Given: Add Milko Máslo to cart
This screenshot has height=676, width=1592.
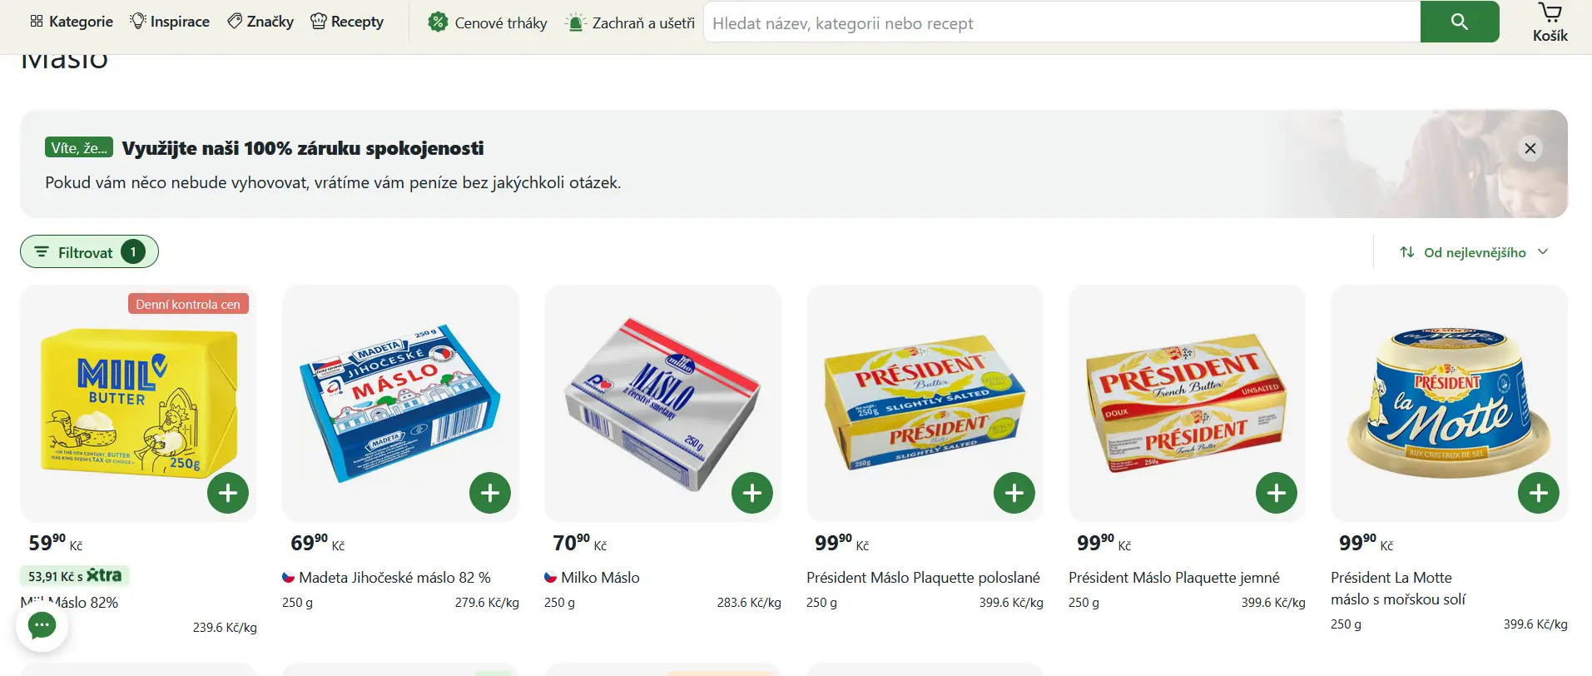Looking at the screenshot, I should 752,493.
